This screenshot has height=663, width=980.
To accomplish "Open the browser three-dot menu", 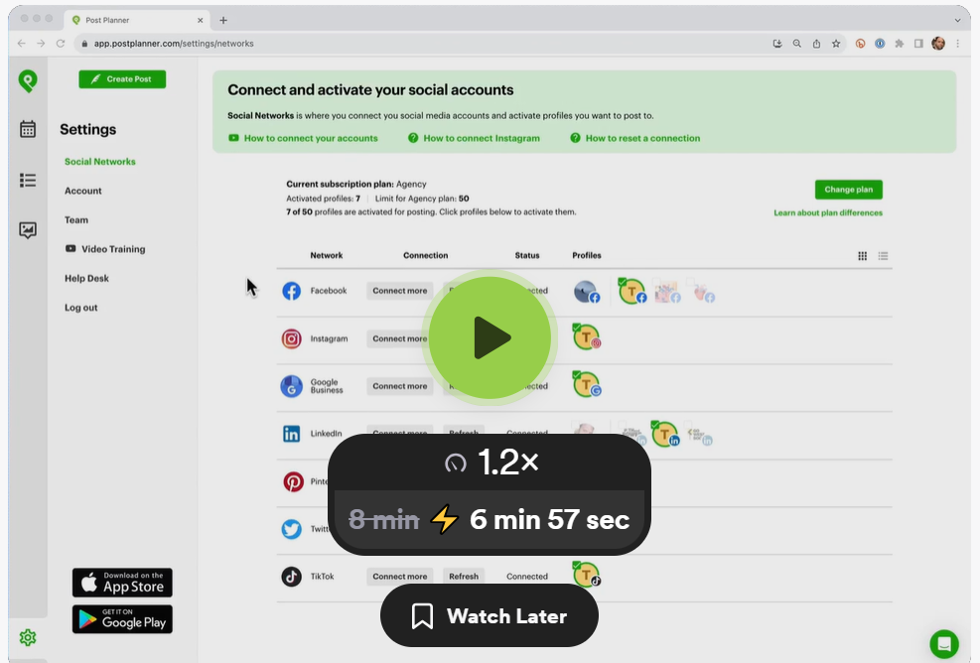I will point(957,43).
